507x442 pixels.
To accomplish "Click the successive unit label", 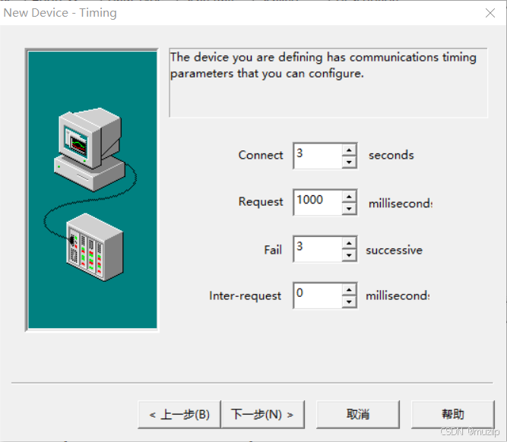I will coord(395,250).
